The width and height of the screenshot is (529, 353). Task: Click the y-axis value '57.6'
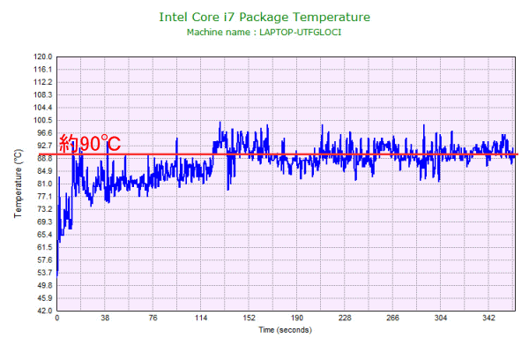[45, 260]
